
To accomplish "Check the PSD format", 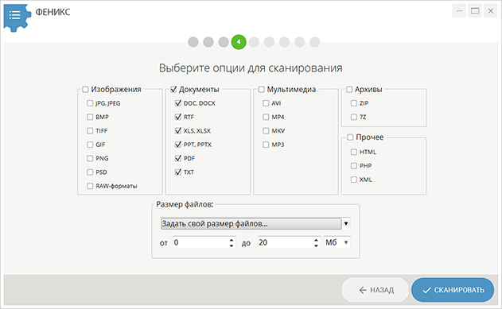I will [x=90, y=172].
